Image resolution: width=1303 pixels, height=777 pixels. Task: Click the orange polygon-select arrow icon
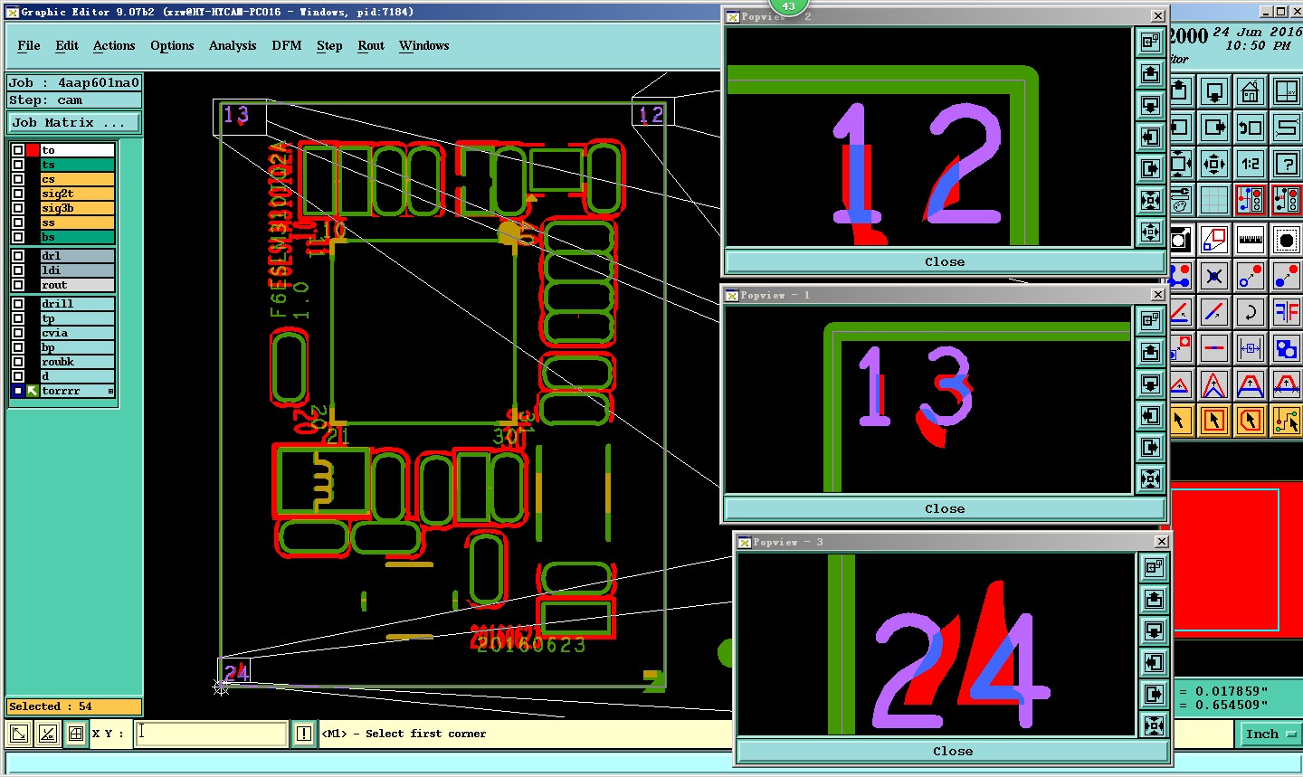click(1250, 421)
